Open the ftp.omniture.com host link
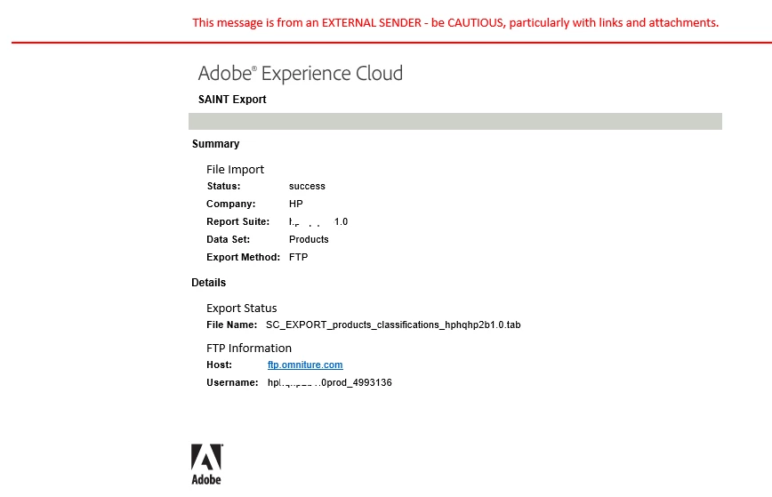 pyautogui.click(x=305, y=365)
